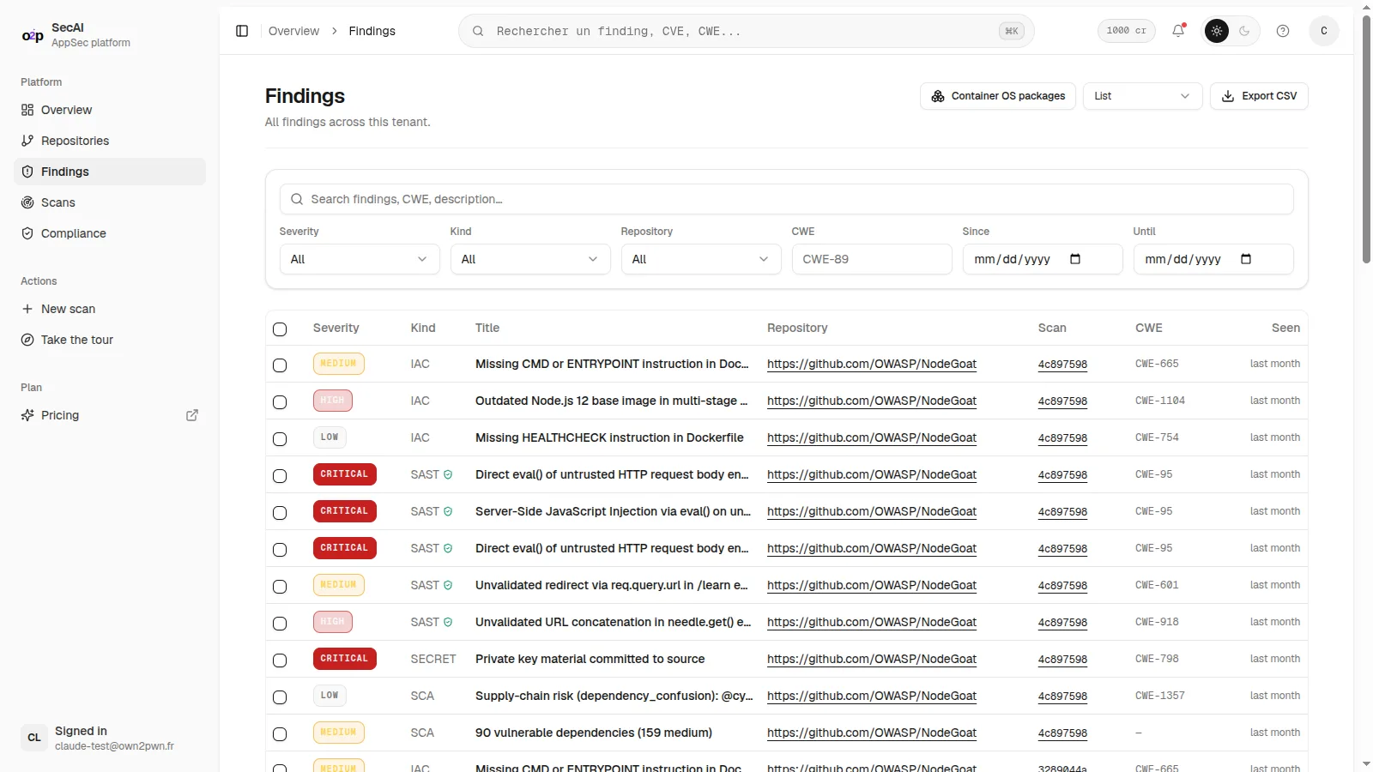
Task: Open 90 vulnerable dependencies (159 medium) finding
Action: coord(594,733)
